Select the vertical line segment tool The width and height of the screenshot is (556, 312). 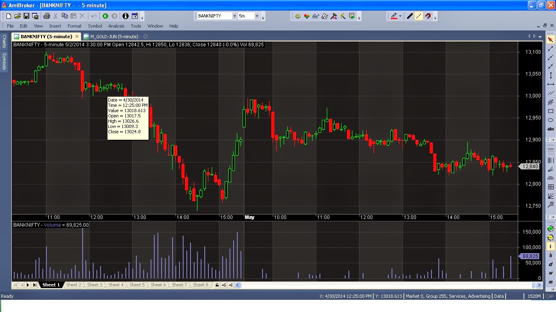coord(551,75)
